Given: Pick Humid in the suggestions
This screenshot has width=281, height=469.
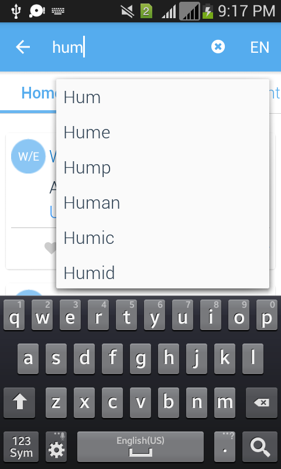Looking at the screenshot, I should (x=163, y=273).
